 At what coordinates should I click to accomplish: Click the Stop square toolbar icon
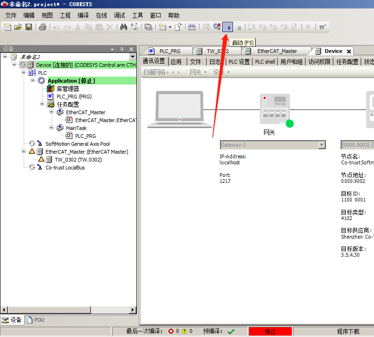(239, 28)
